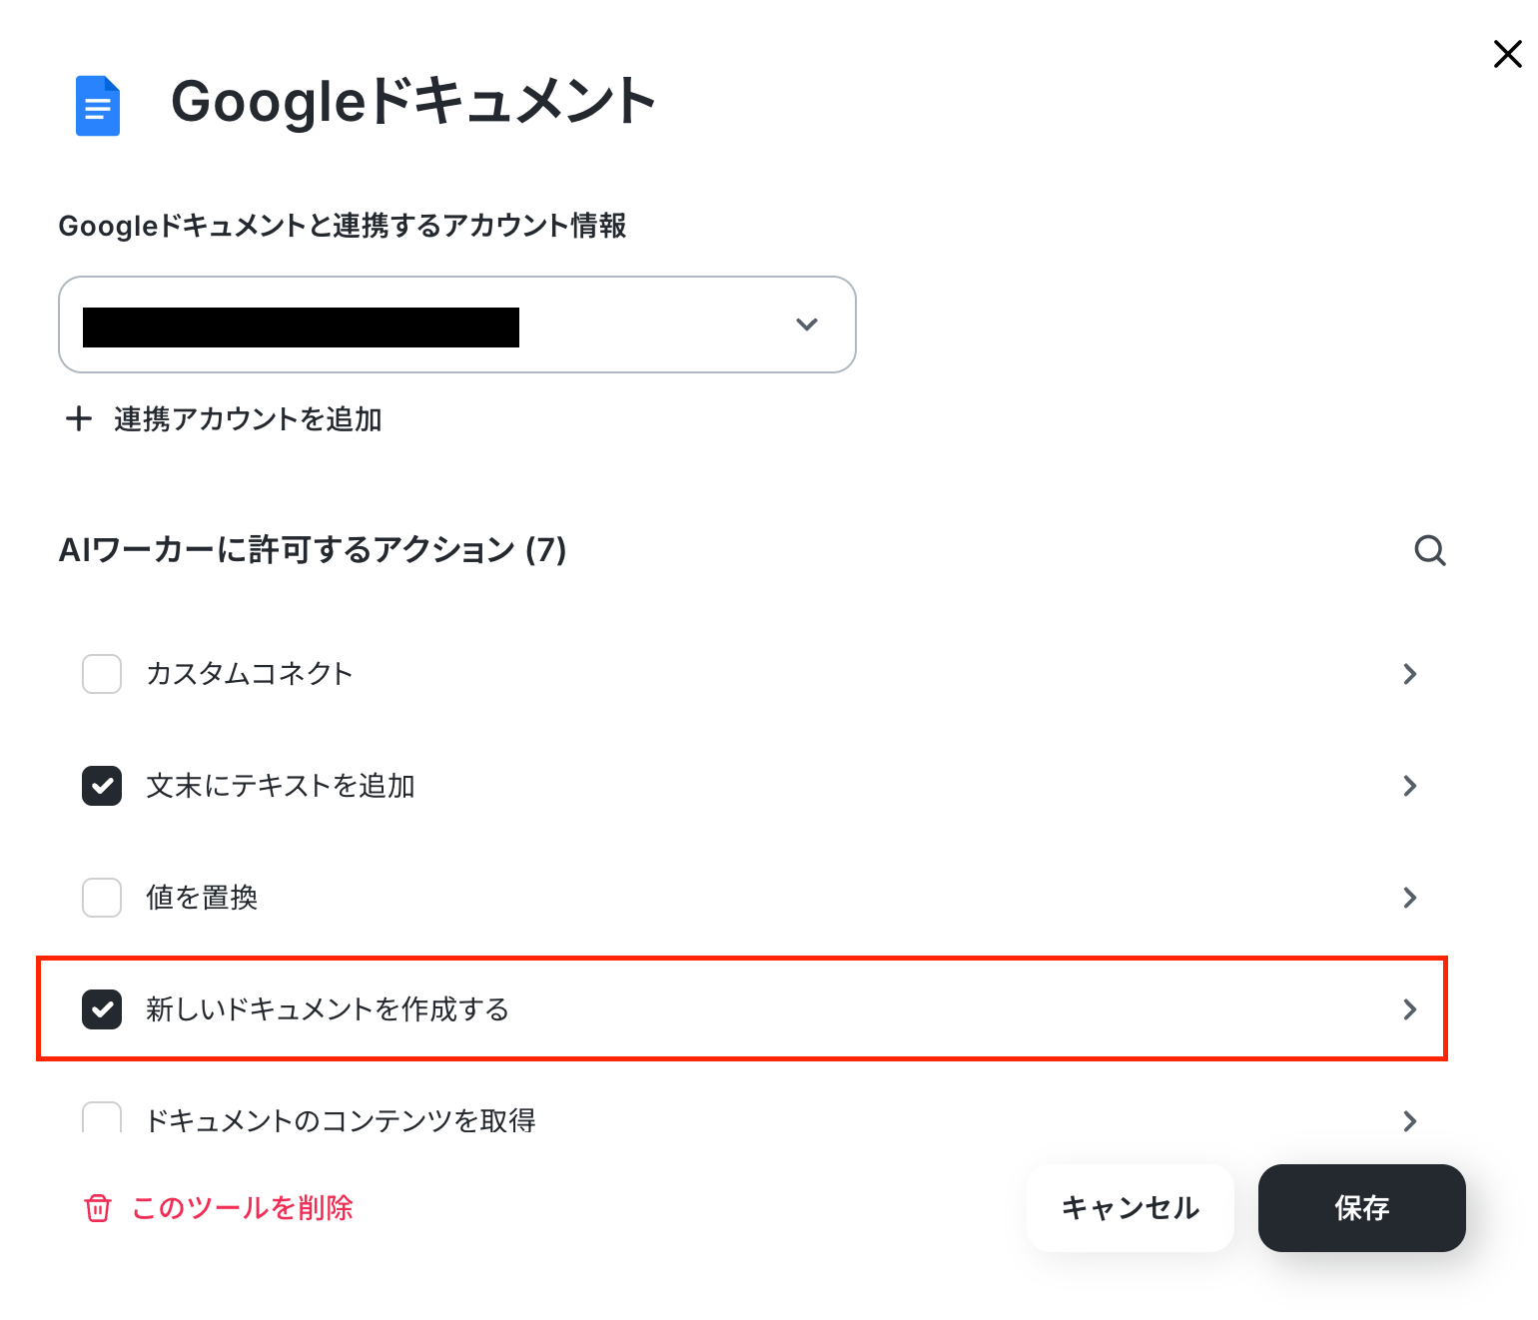Select 連携アカウントを追加 text link
The width and height of the screenshot is (1538, 1320).
tap(248, 419)
